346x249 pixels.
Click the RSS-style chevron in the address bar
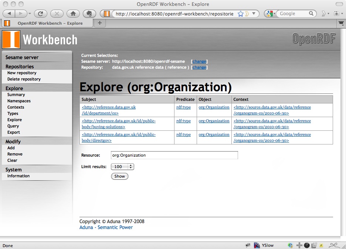coord(247,14)
